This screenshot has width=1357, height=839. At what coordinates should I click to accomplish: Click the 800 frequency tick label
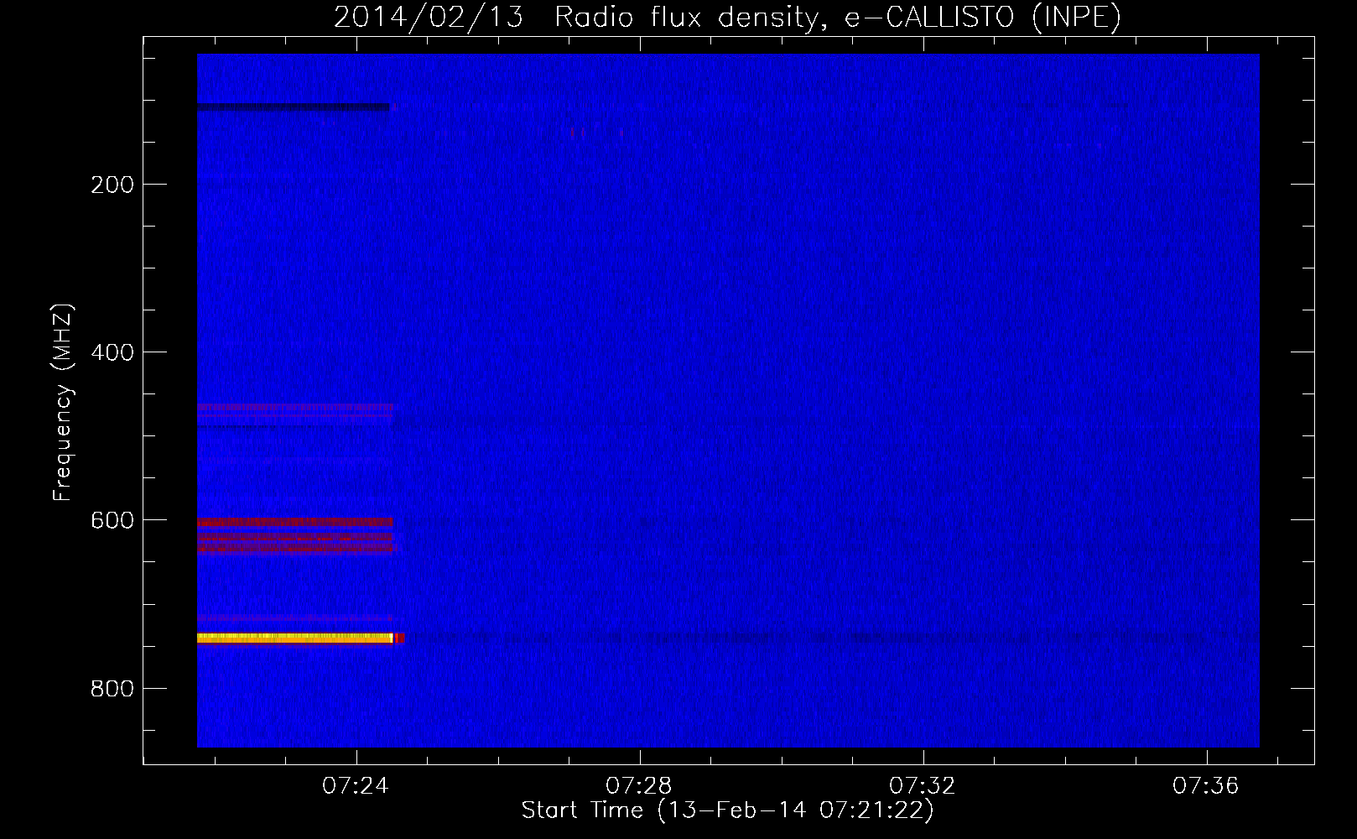tap(112, 689)
